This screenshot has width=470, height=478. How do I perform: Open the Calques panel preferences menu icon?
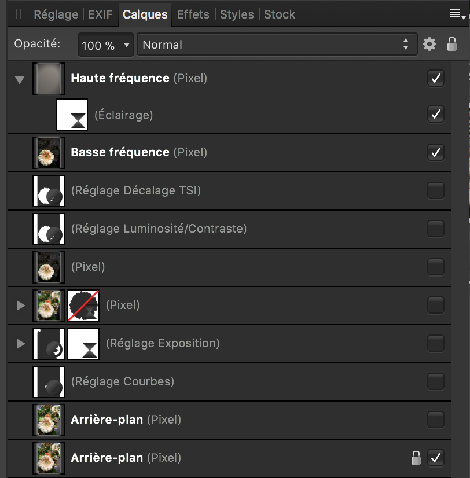pyautogui.click(x=457, y=14)
